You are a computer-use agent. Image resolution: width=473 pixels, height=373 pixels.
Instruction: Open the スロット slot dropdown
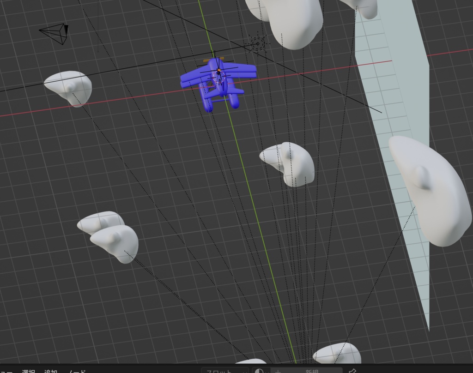[225, 371]
